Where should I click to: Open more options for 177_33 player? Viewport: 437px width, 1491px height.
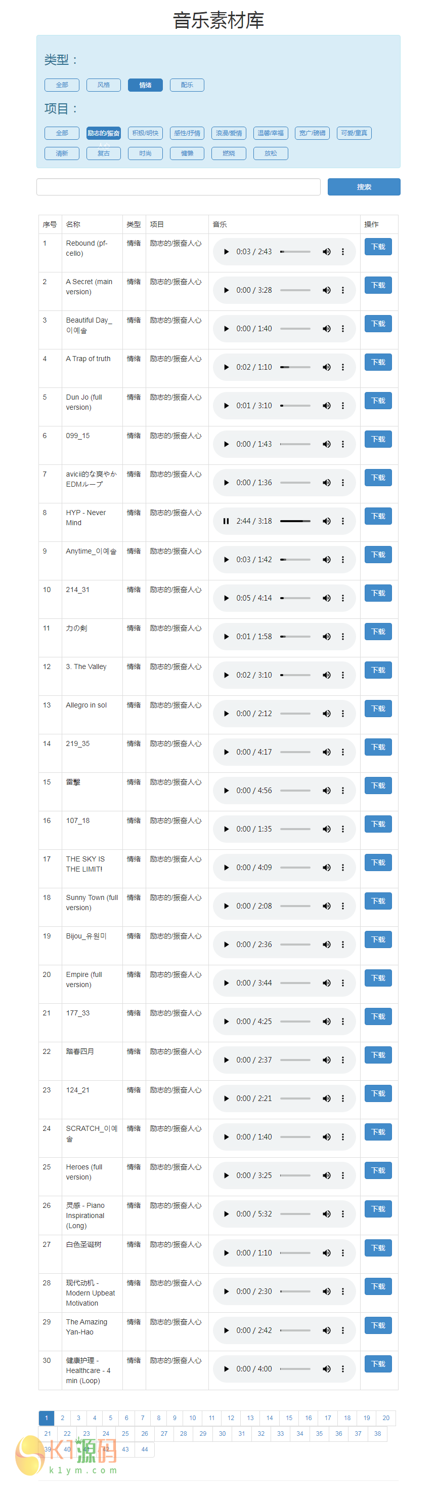[343, 1022]
